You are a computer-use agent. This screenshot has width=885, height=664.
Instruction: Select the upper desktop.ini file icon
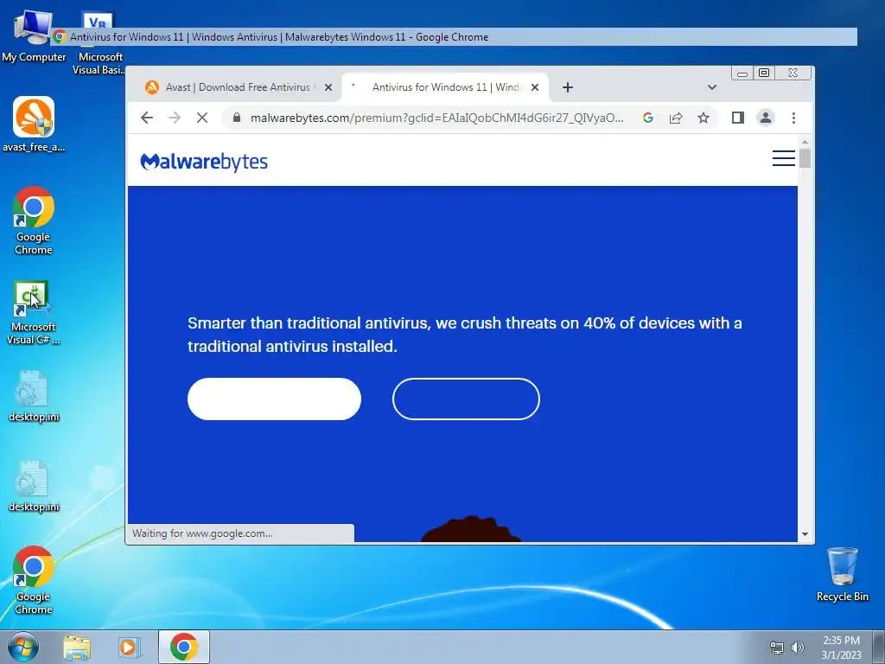[x=34, y=396]
